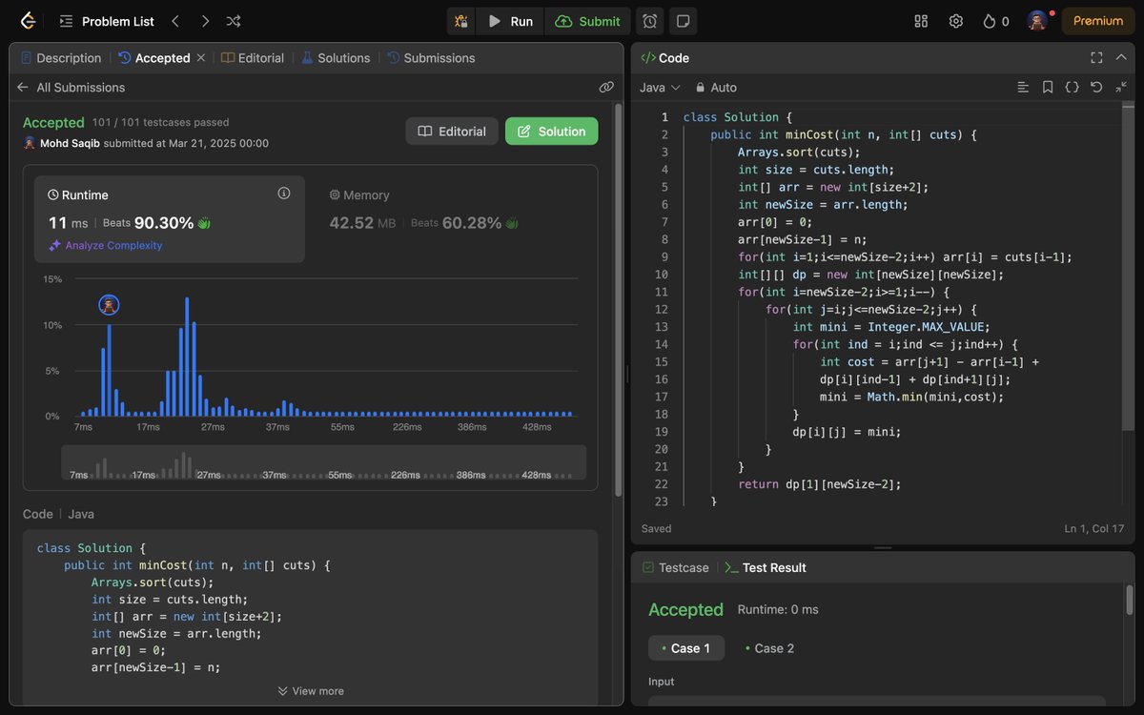Submit the solution

tap(587, 20)
